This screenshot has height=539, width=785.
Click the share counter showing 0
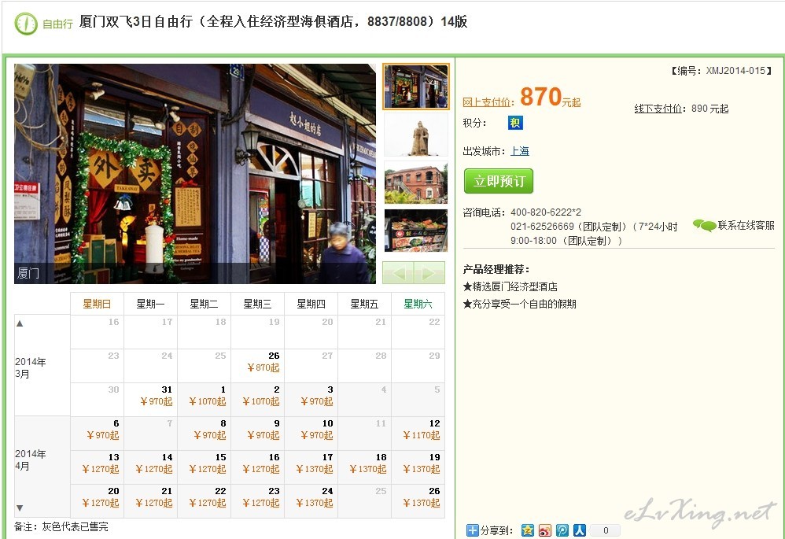[x=606, y=530]
